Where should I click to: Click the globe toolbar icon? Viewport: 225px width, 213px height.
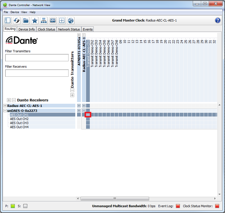click(x=71, y=21)
